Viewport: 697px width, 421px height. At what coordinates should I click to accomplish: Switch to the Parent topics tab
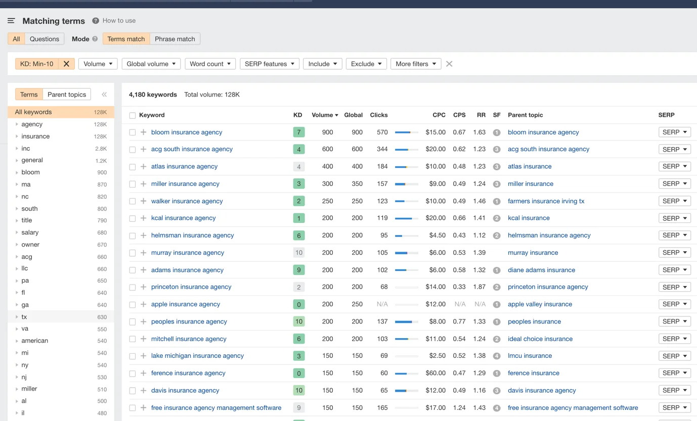point(67,95)
